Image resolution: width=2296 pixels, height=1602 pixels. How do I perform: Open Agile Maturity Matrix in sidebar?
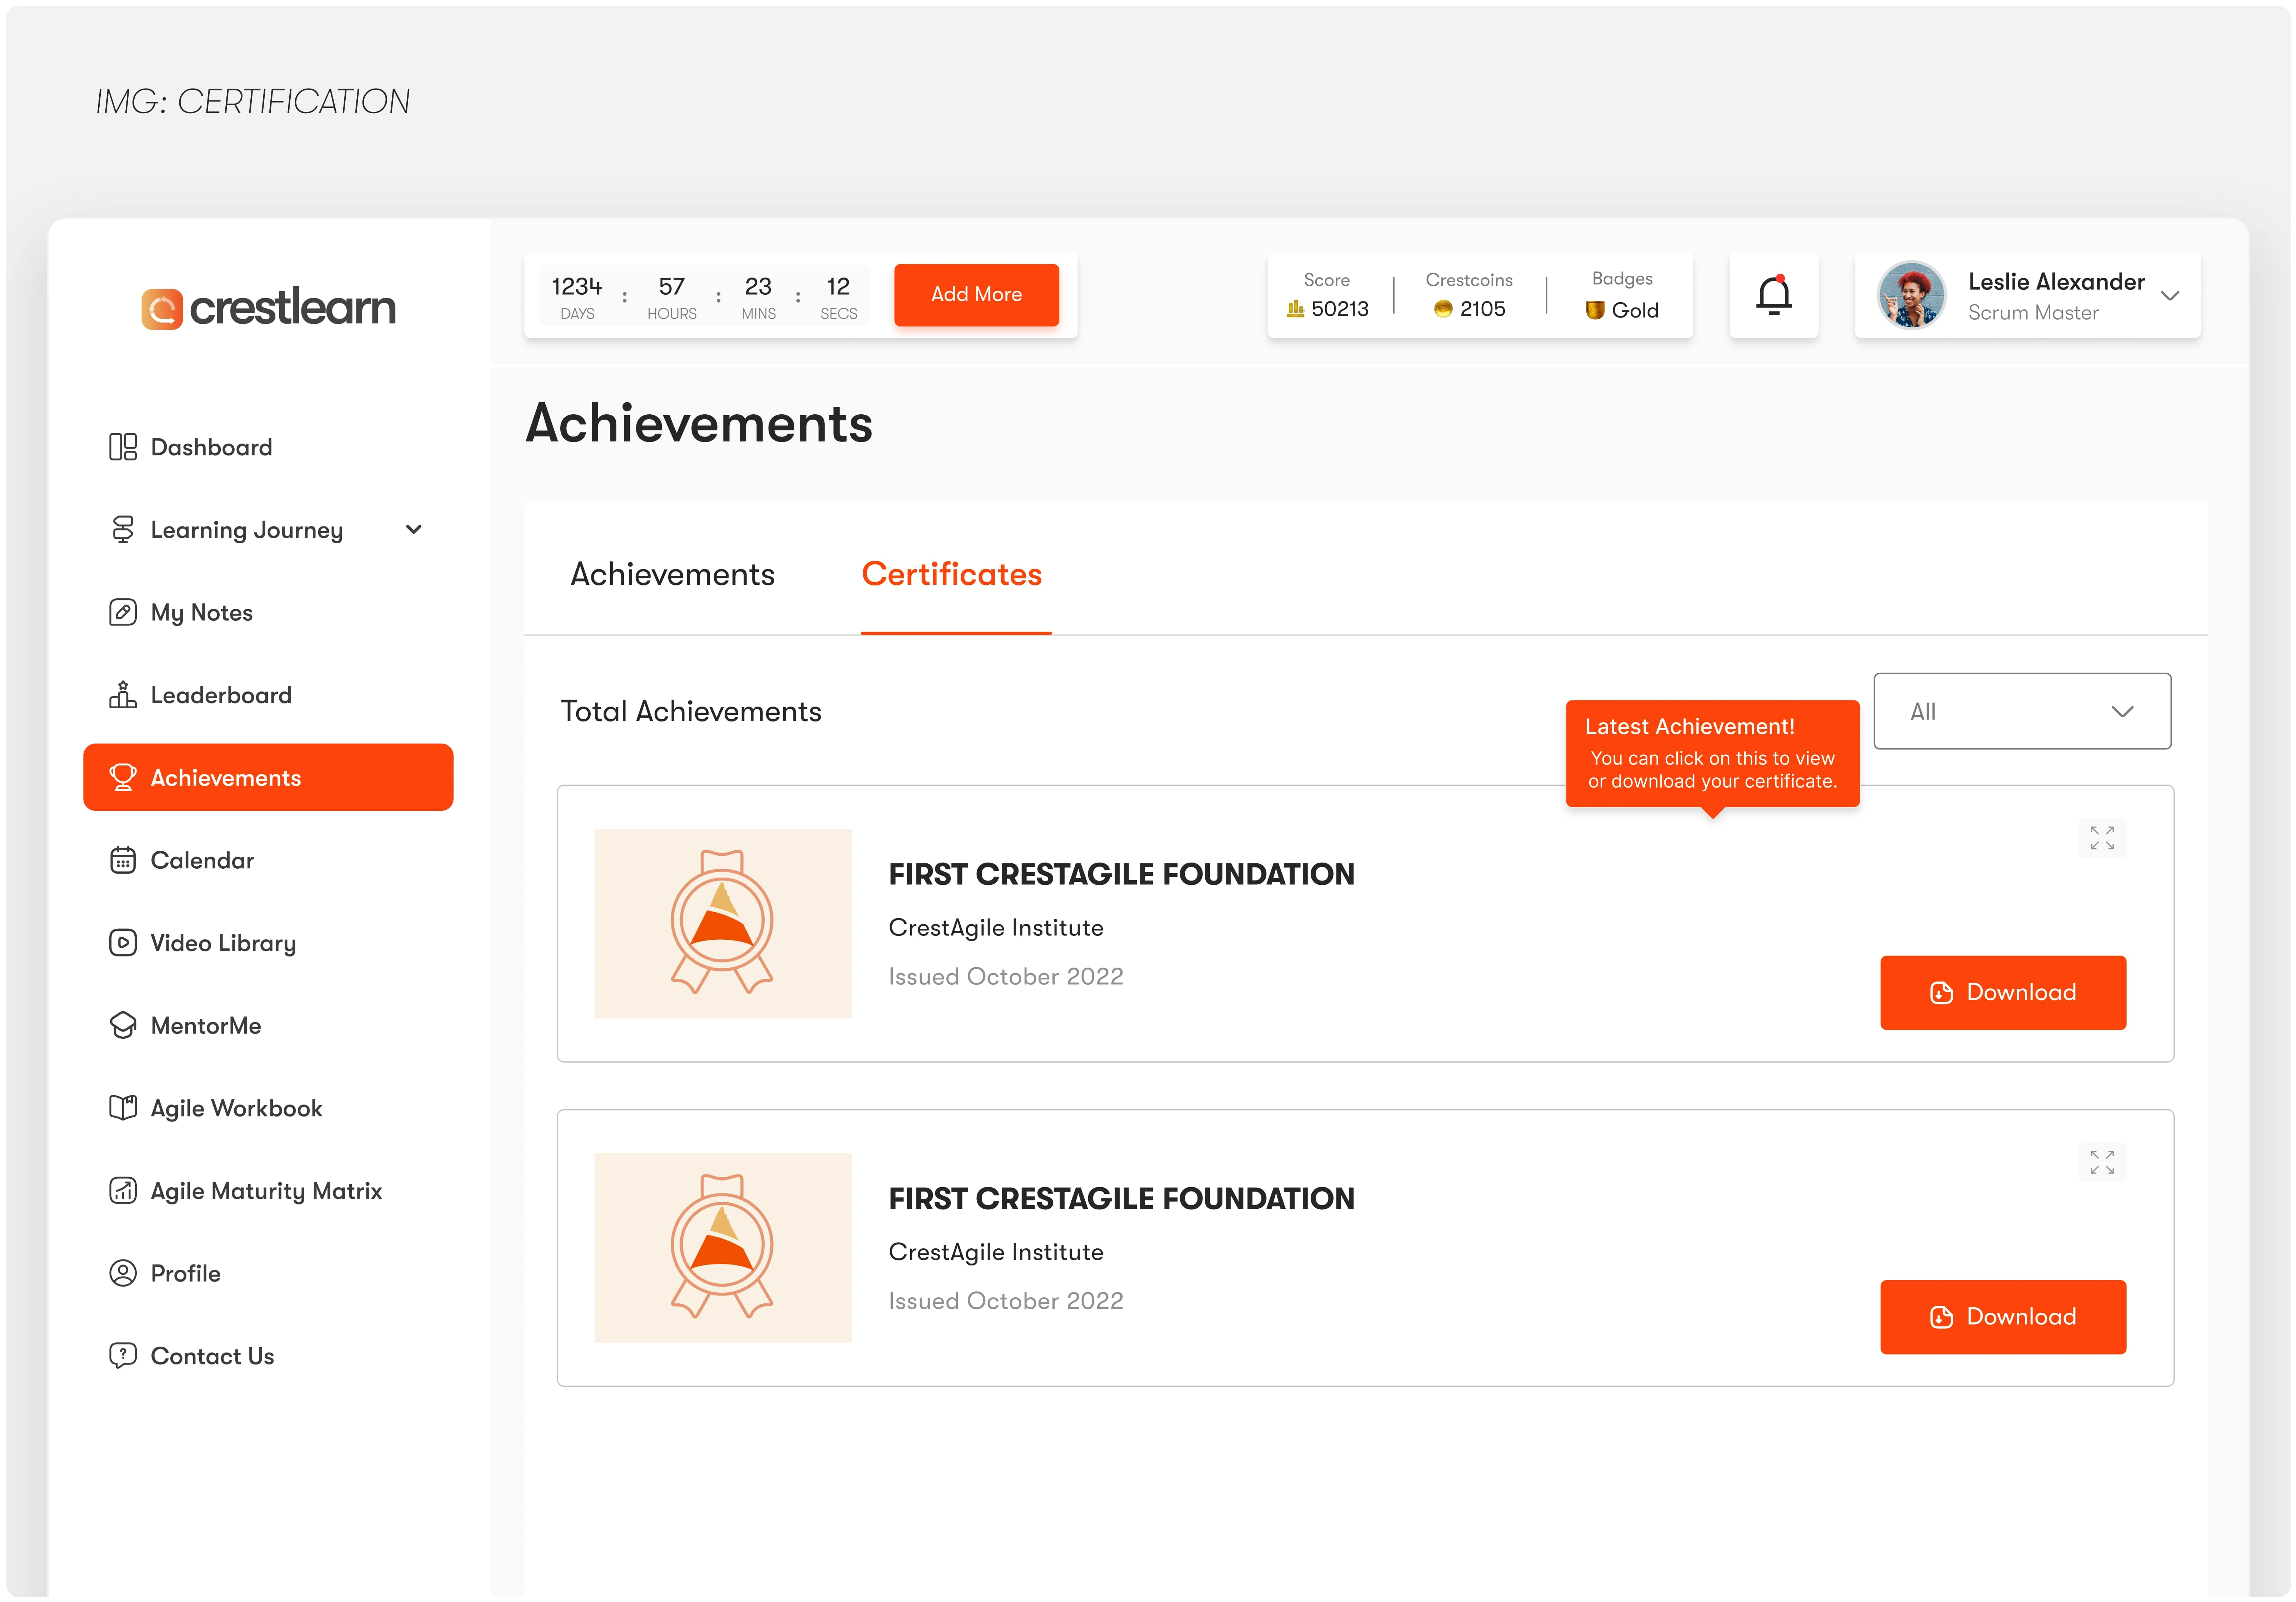(x=268, y=1191)
